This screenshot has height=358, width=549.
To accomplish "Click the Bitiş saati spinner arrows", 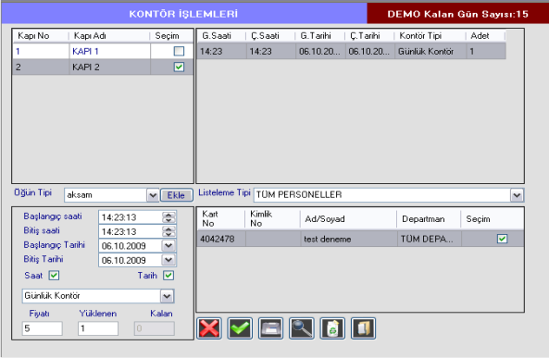I will (168, 231).
